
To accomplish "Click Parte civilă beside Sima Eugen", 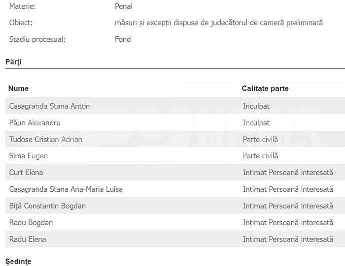I will point(260,156).
